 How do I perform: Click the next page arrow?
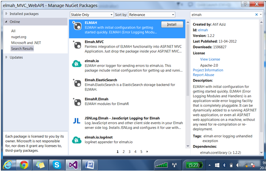147,151
